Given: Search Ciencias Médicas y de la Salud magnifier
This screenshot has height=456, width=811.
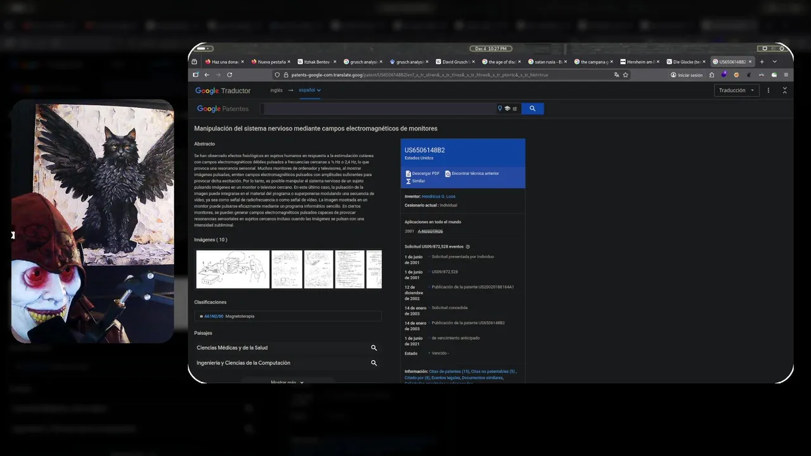Looking at the screenshot, I should (374, 348).
